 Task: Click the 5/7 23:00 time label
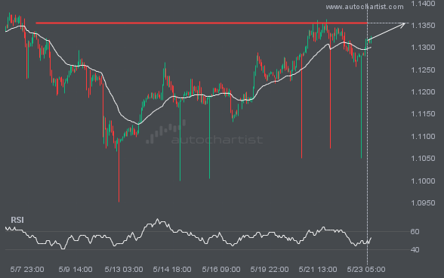click(27, 269)
